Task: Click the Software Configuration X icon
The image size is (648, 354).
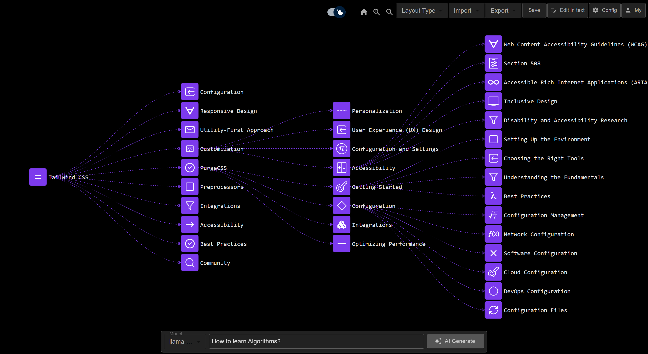Action: point(493,253)
